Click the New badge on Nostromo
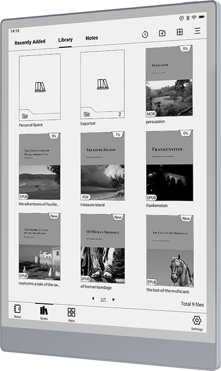Image resolution: width=221 pixels, height=371 pixels. (x=54, y=216)
